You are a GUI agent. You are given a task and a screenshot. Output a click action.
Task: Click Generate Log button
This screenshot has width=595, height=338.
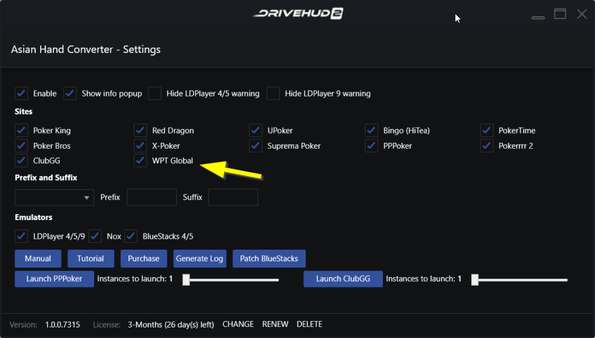tap(200, 258)
